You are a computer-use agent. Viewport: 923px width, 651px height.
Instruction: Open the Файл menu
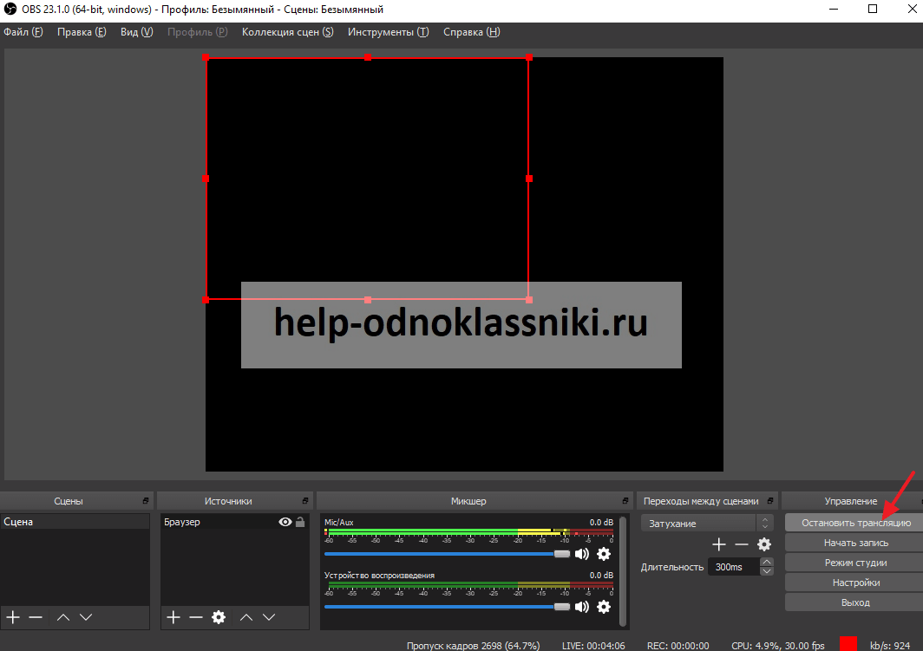click(23, 32)
